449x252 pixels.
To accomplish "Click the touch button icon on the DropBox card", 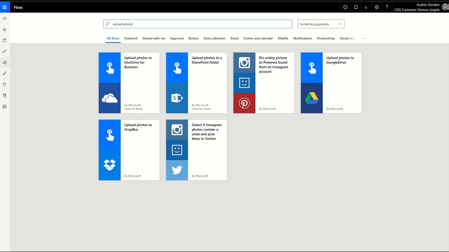I will [110, 135].
